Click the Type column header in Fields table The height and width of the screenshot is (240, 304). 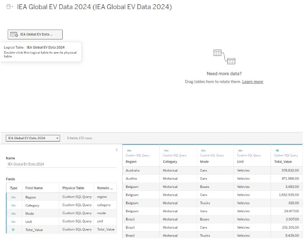14,188
